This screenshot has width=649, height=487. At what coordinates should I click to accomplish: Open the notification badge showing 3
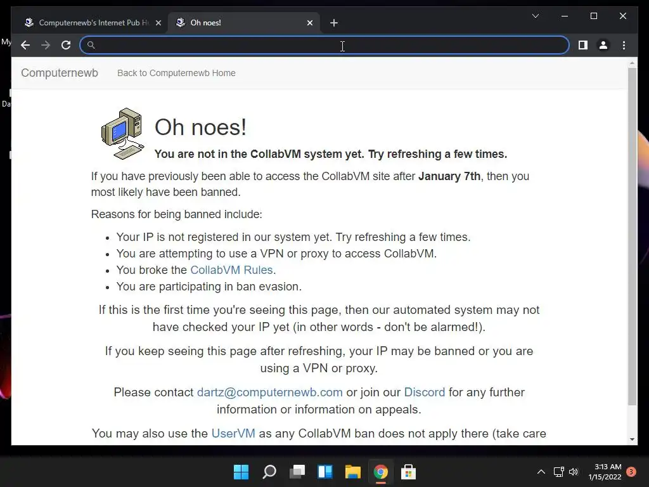point(631,472)
